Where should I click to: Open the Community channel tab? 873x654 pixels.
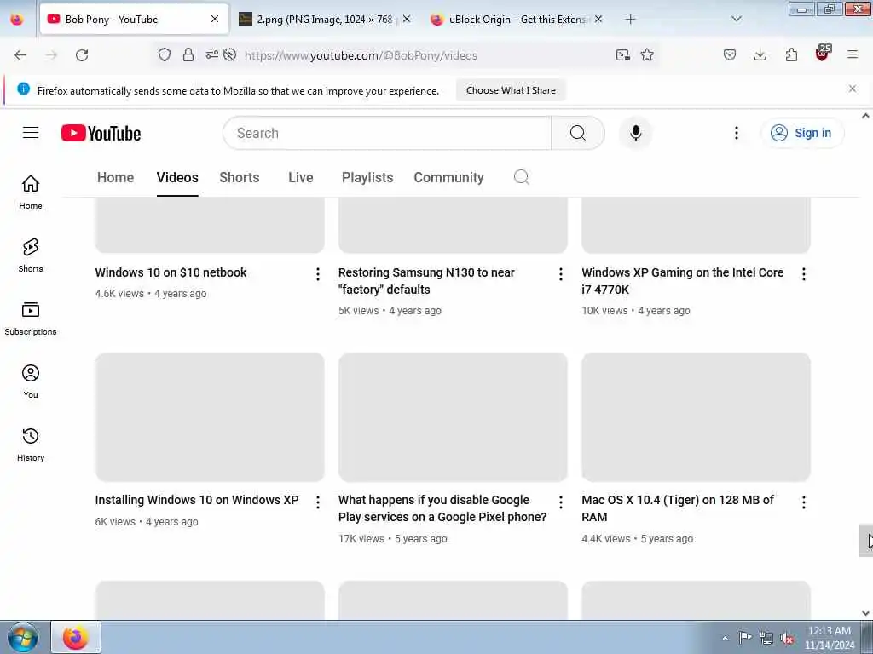click(x=448, y=177)
